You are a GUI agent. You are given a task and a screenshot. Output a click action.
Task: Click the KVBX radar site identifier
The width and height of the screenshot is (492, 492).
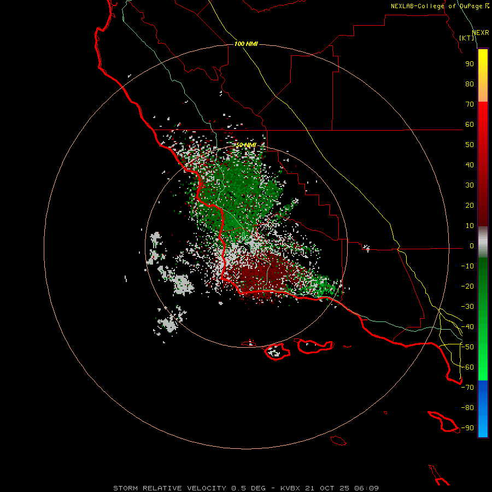(x=290, y=488)
